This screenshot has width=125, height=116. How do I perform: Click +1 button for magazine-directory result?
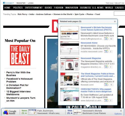pyautogui.click(x=106, y=67)
